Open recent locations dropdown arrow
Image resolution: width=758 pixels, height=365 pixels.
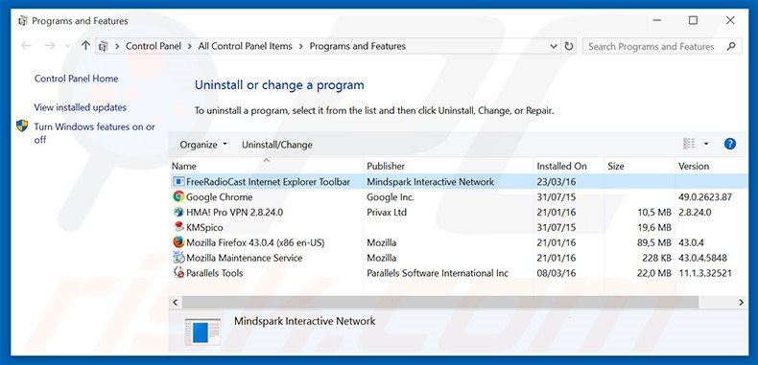pos(68,46)
